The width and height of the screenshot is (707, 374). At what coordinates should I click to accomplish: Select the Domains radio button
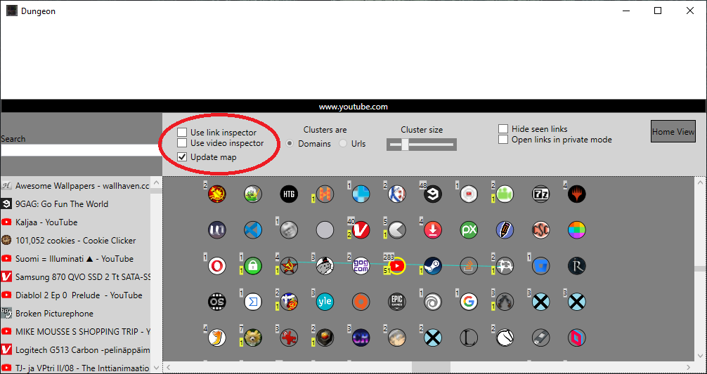click(x=290, y=144)
